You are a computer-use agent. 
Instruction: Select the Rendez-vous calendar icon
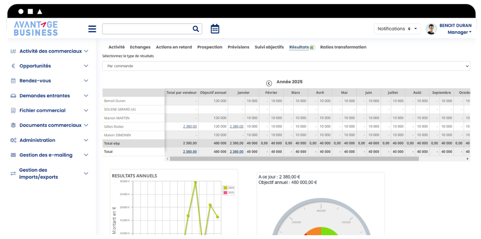point(13,81)
